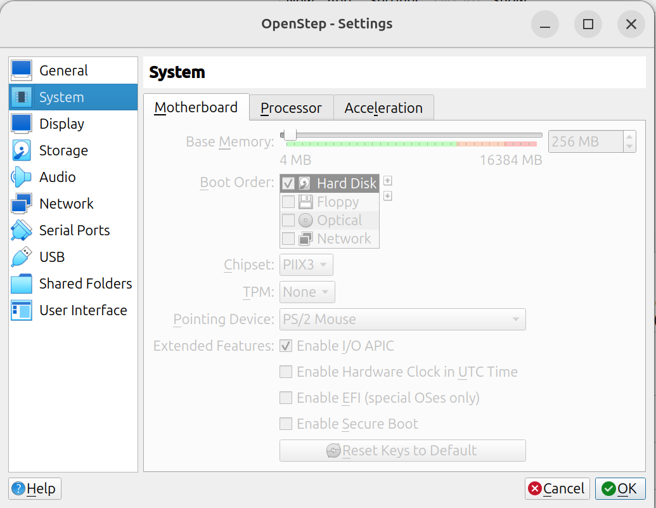Open the USB settings icon
The height and width of the screenshot is (508, 656).
(22, 257)
